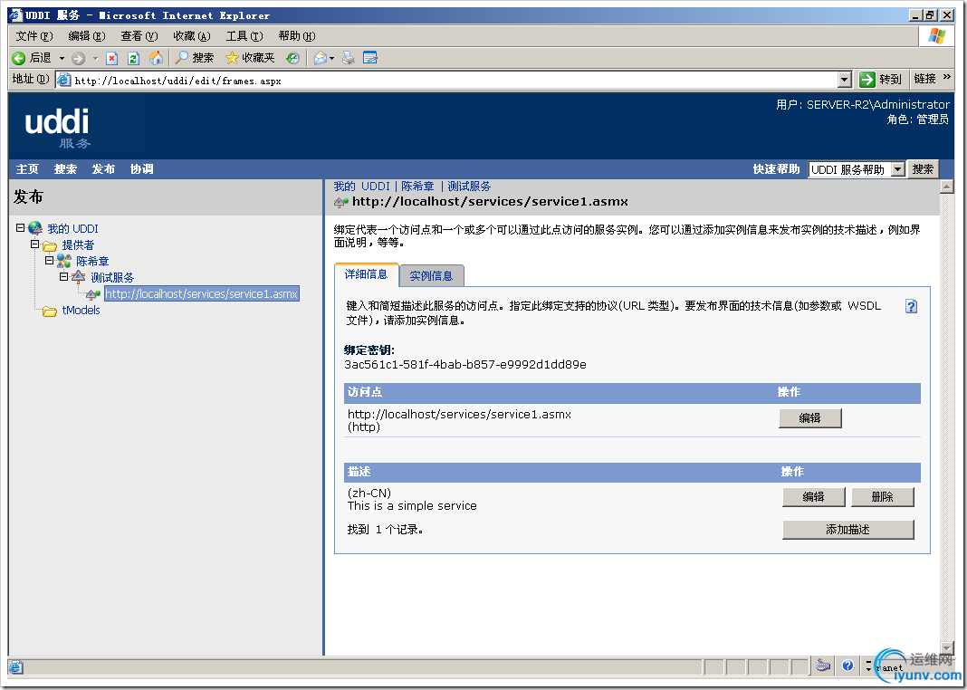Click 删除 for the zh-CN description
The height and width of the screenshot is (690, 967).
[883, 496]
